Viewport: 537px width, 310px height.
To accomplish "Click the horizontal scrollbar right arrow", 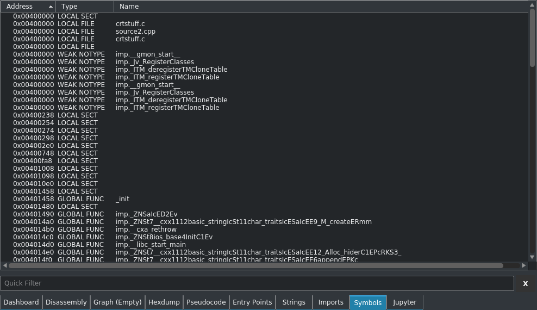I will click(x=524, y=265).
